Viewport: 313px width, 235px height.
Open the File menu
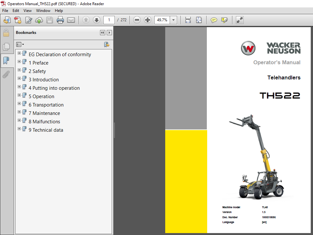point(5,11)
